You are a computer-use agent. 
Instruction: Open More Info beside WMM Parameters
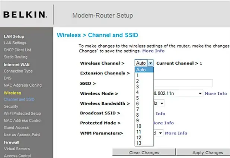click(176, 133)
